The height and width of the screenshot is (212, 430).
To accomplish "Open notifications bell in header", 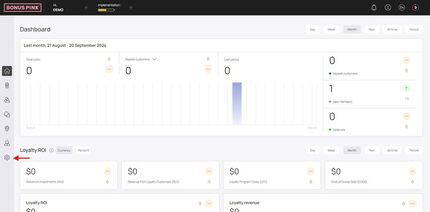I will [x=374, y=8].
